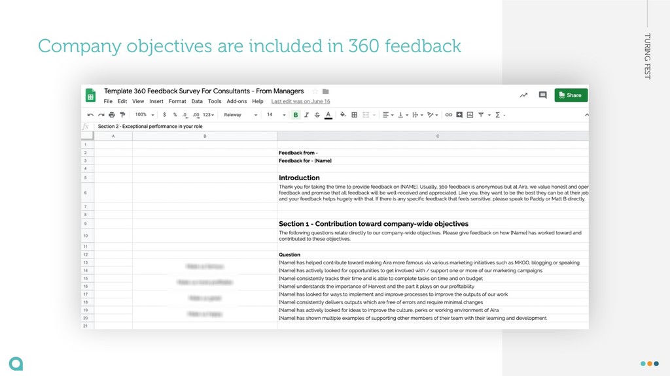Open the text color picker

pyautogui.click(x=328, y=115)
